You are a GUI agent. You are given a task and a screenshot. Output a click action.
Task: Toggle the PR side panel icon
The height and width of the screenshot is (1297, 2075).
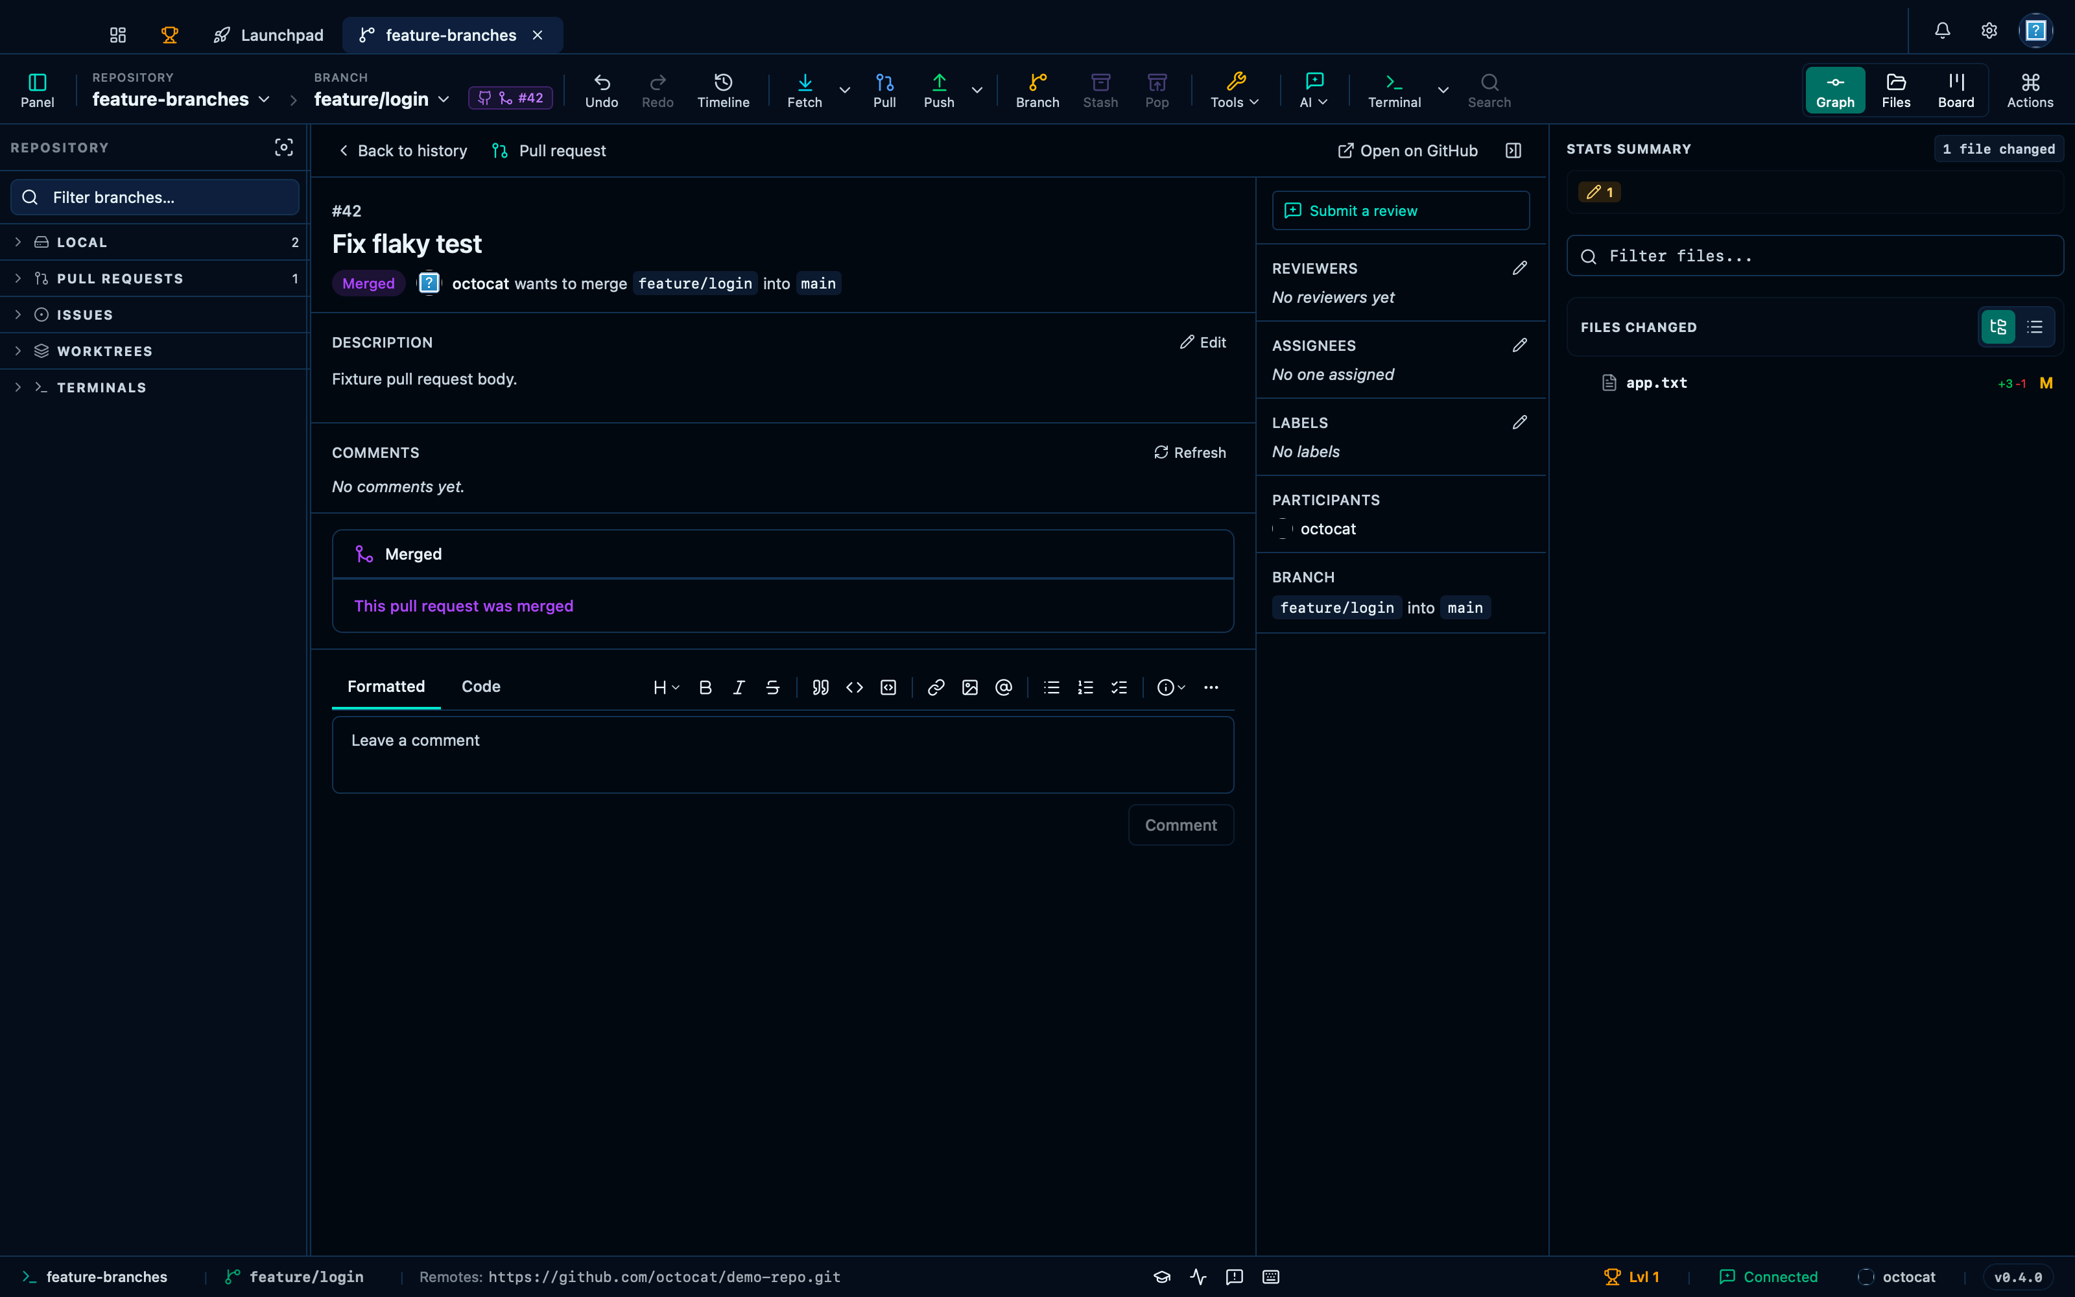coord(1513,151)
